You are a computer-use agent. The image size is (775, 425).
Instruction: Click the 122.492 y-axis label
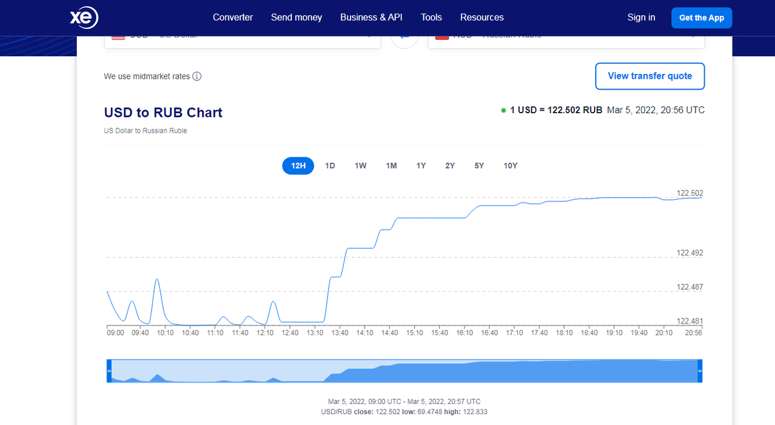(690, 253)
